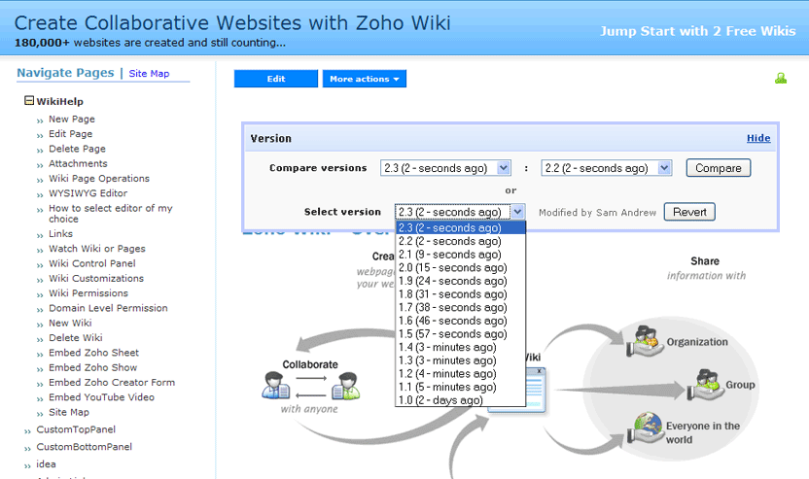809x479 pixels.
Task: Open the Edit Page tree item
Action: point(70,134)
